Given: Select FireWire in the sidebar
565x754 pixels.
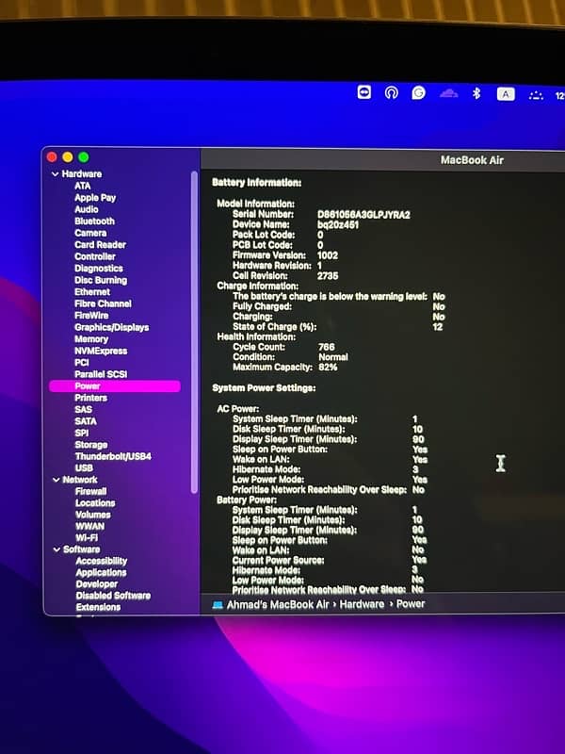Looking at the screenshot, I should (91, 316).
